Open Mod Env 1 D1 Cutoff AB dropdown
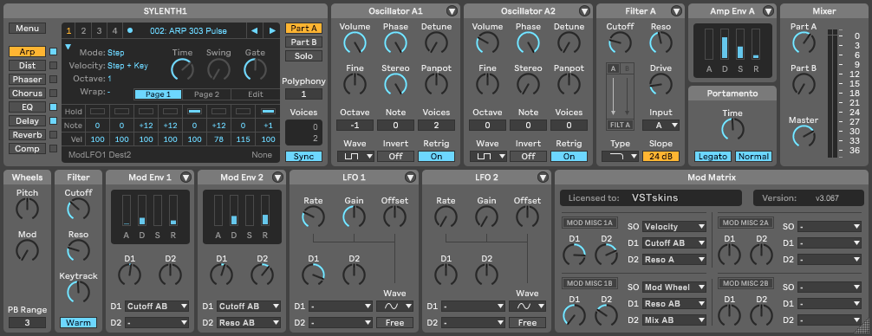The image size is (872, 336). pos(157,306)
